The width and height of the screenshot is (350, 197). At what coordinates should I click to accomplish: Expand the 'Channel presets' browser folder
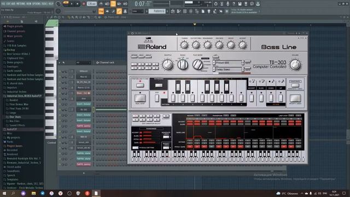click(x=15, y=31)
